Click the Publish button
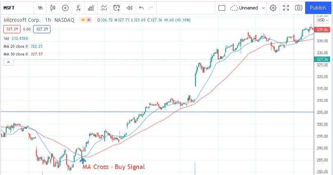 pyautogui.click(x=318, y=8)
